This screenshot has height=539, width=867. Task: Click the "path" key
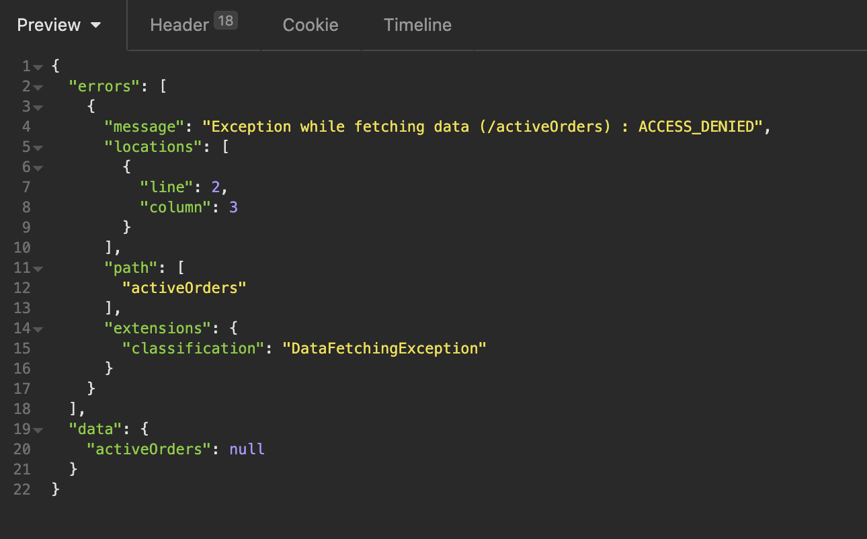130,267
